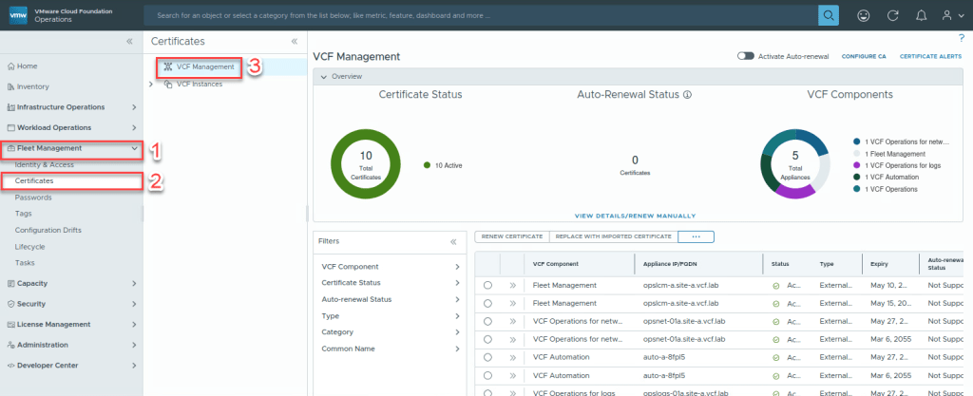
Task: Click the Workload Operations icon
Action: coord(10,127)
